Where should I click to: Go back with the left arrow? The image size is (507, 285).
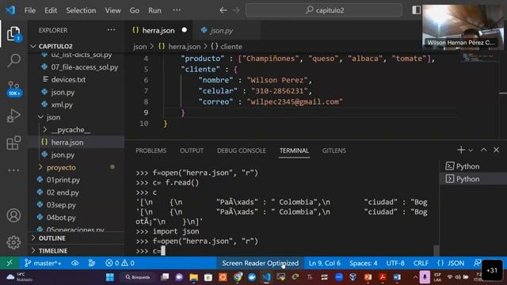[x=223, y=10]
